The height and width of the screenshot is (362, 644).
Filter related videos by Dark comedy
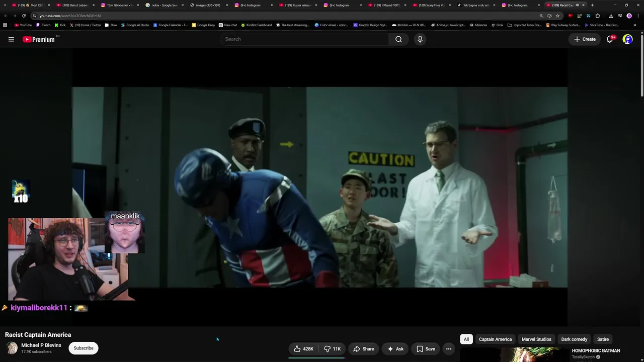pyautogui.click(x=574, y=339)
